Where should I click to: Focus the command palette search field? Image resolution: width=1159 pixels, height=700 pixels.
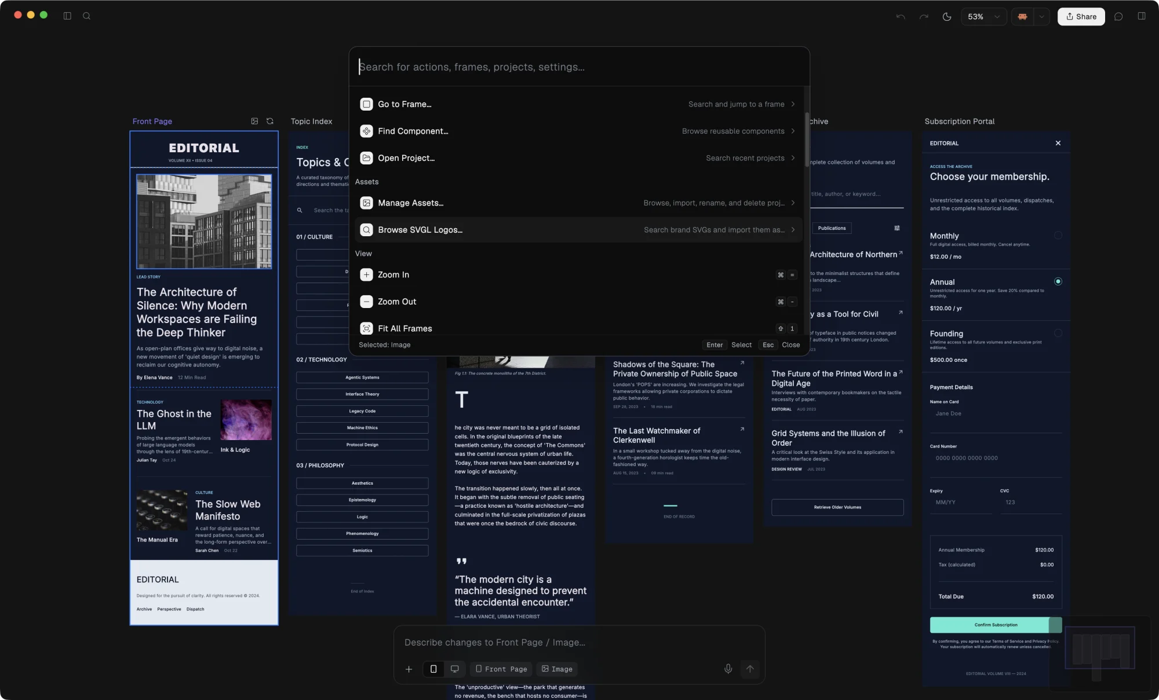tap(579, 67)
